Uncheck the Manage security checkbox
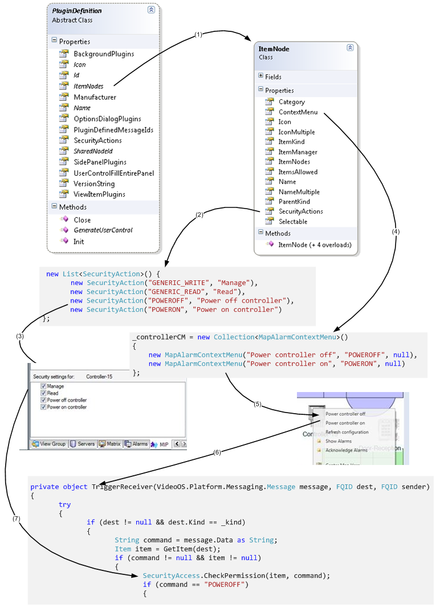The height and width of the screenshot is (608, 436). pos(43,386)
